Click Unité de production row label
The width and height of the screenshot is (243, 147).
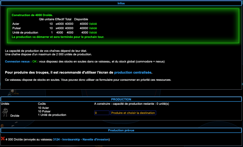coord(25,32)
